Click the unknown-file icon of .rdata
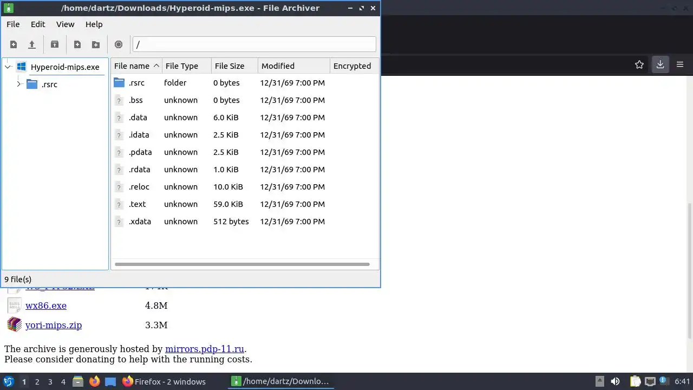693x390 pixels. 119,170
